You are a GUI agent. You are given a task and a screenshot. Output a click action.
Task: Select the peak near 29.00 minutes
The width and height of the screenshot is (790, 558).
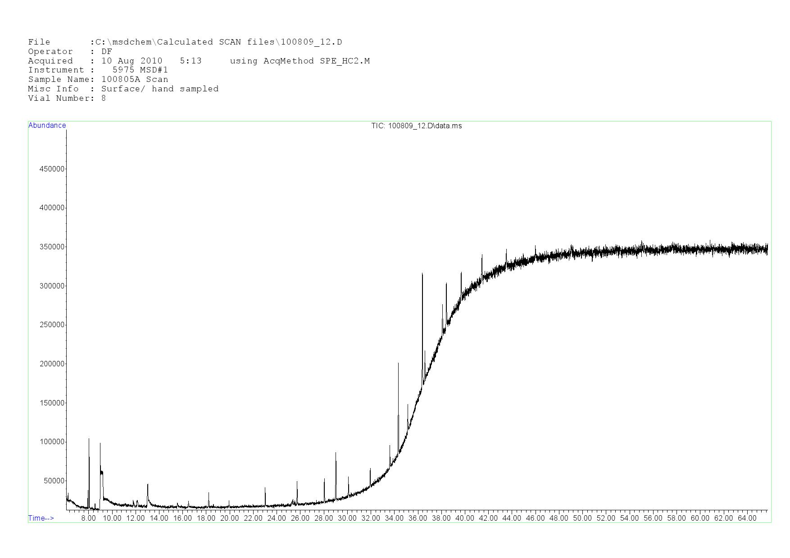(x=336, y=454)
